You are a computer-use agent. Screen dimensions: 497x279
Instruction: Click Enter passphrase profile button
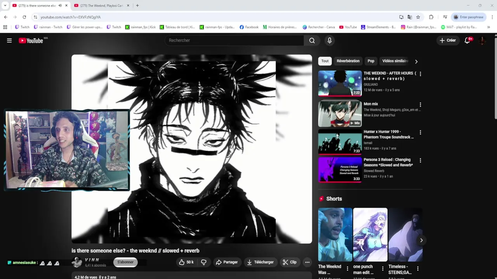469,17
